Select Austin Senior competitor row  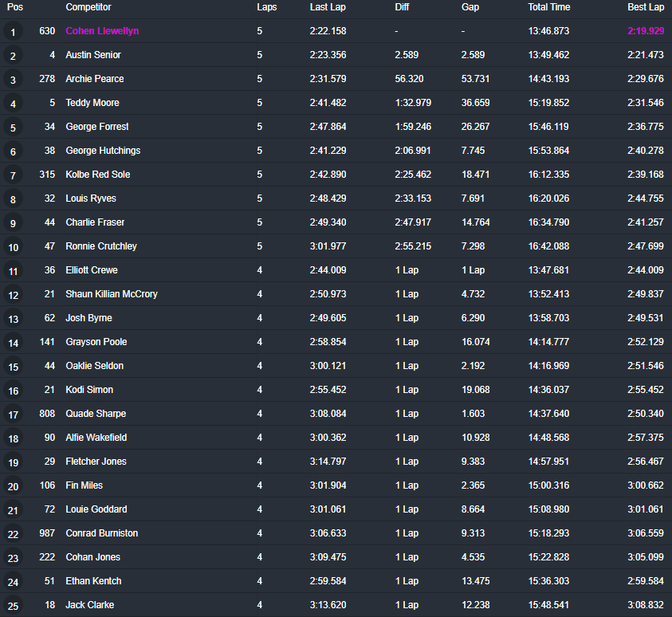coord(336,55)
